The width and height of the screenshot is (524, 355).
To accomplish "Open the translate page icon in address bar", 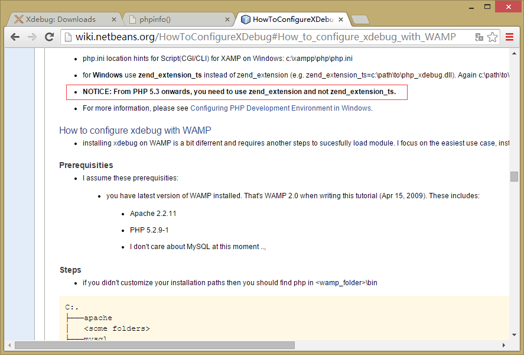I will point(479,37).
